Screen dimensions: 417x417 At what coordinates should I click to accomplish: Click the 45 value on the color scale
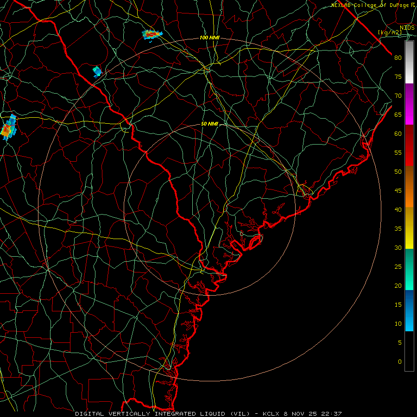pyautogui.click(x=398, y=191)
